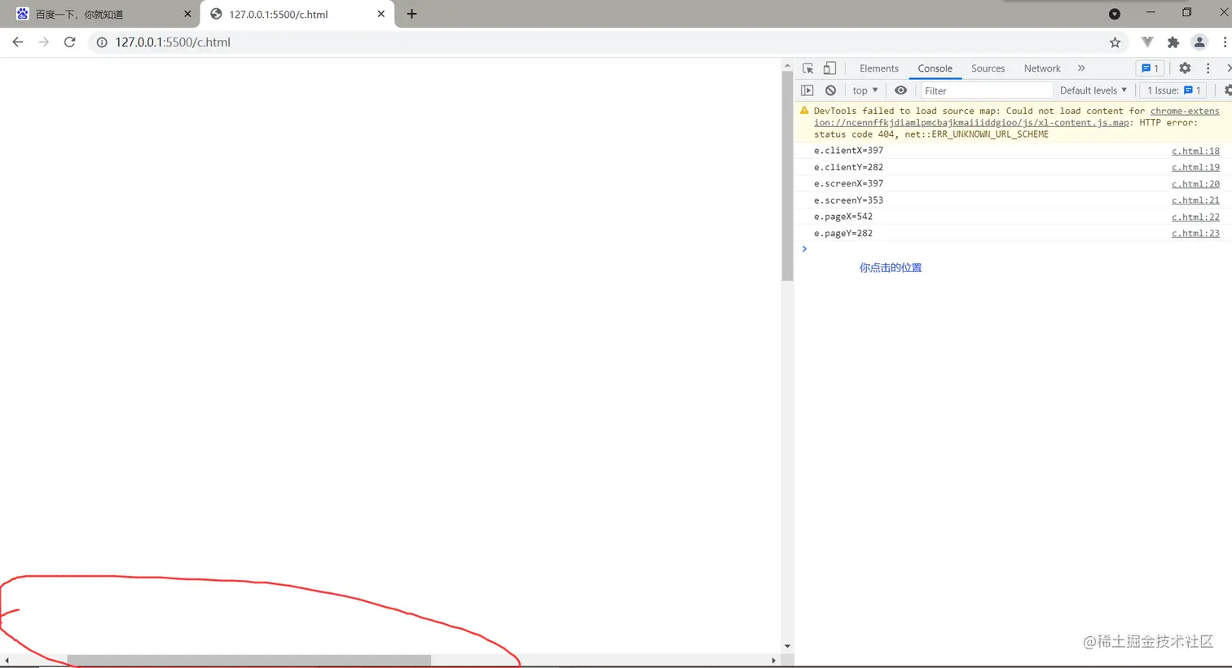Restore down the Chrome window
The width and height of the screenshot is (1232, 668).
[1186, 12]
